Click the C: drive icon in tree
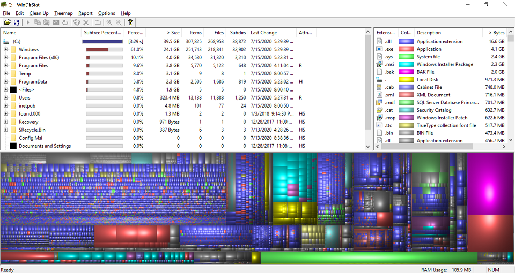 [x=5, y=41]
